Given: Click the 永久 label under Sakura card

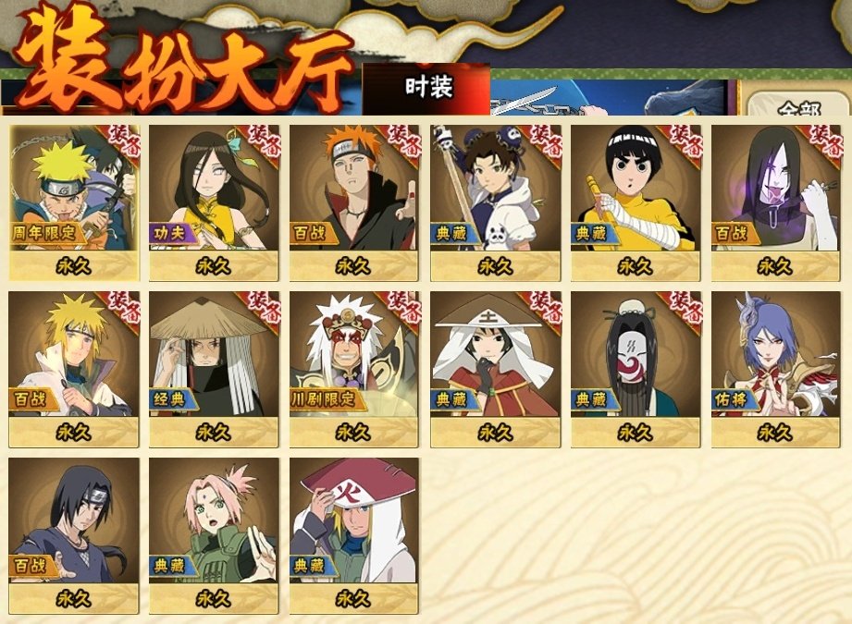Looking at the screenshot, I should (214, 599).
